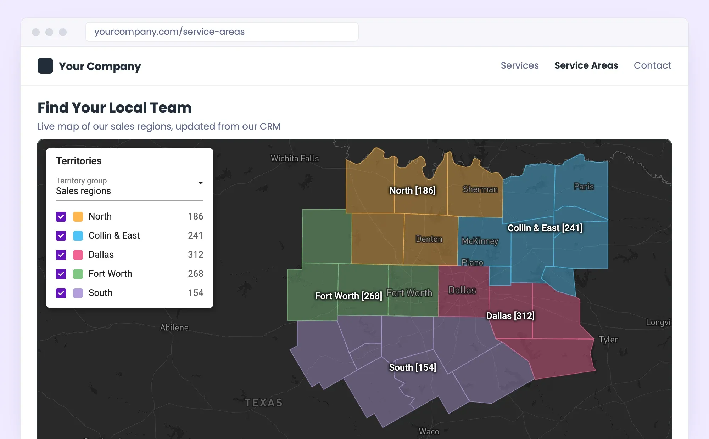This screenshot has height=439, width=709.
Task: Click the pink Dallas color swatch
Action: click(x=78, y=255)
